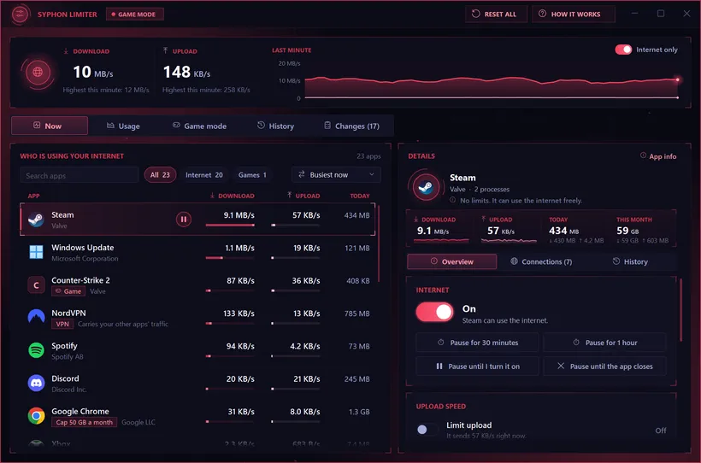
Task: Pause Steam for 30 minutes
Action: (477, 343)
